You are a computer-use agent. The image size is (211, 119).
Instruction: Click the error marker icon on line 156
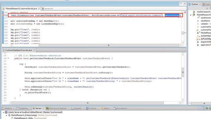coord(3,15)
